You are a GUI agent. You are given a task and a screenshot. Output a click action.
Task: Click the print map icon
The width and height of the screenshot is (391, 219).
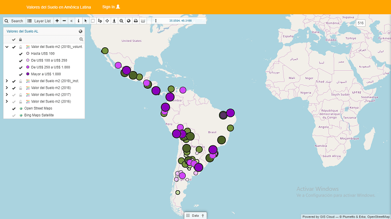coord(136,21)
